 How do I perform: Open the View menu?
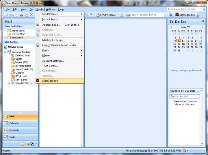23,9
